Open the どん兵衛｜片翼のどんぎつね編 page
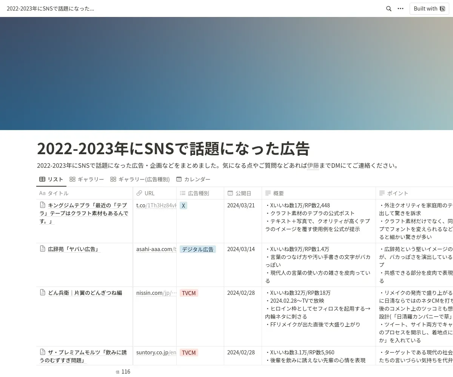 (85, 293)
